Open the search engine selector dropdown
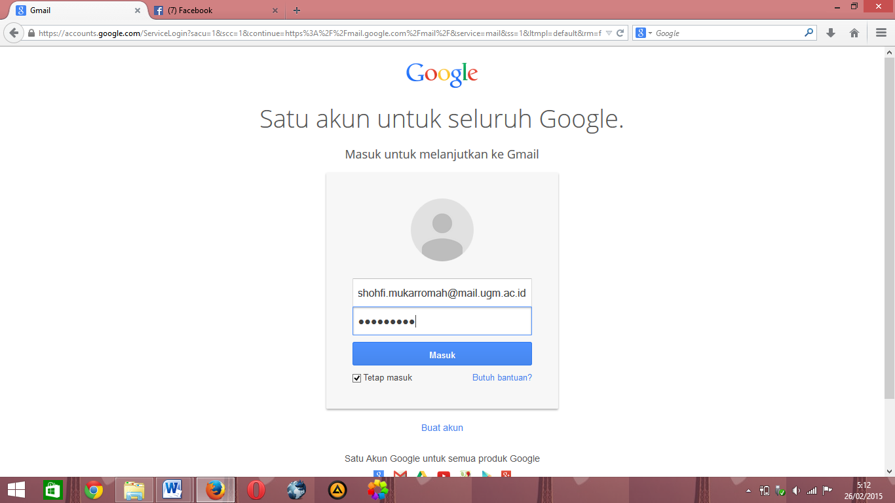Screen dimensions: 895x503 tap(644, 33)
